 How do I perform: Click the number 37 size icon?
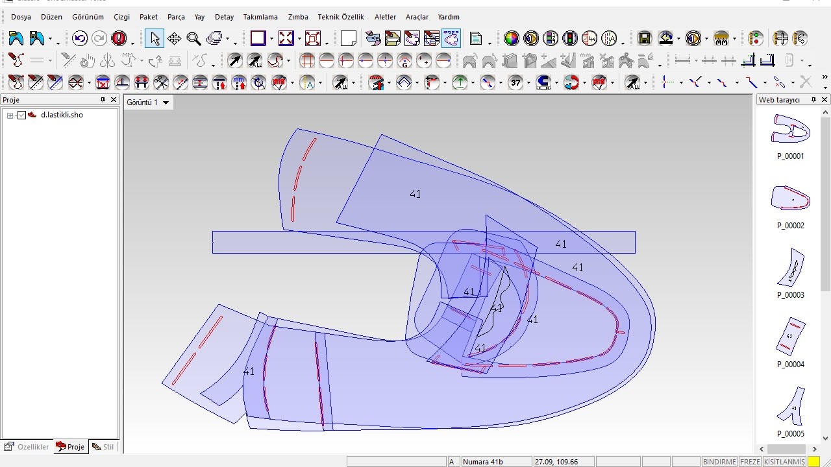click(x=516, y=82)
